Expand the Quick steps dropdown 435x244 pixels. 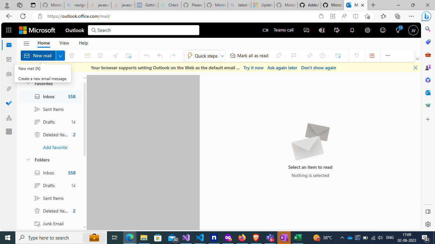(x=222, y=56)
